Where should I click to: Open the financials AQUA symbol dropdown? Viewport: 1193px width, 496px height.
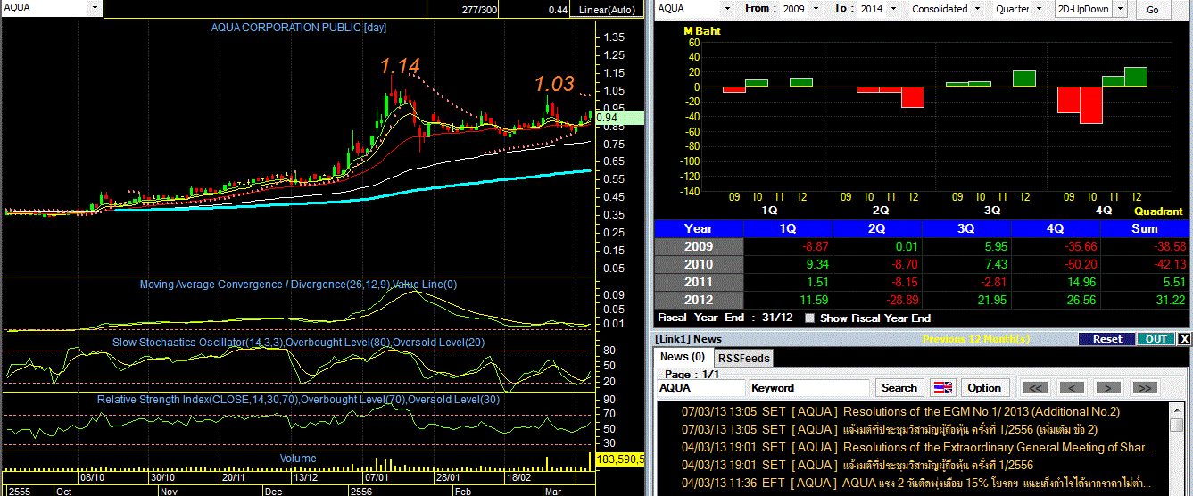[727, 8]
